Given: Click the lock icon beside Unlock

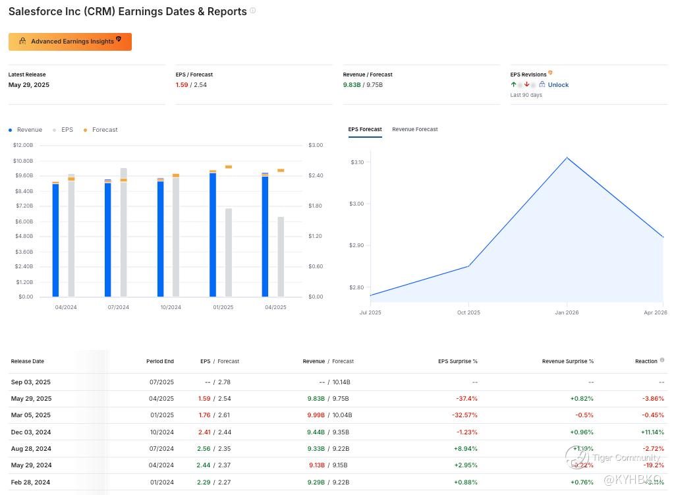Looking at the screenshot, I should (x=542, y=84).
